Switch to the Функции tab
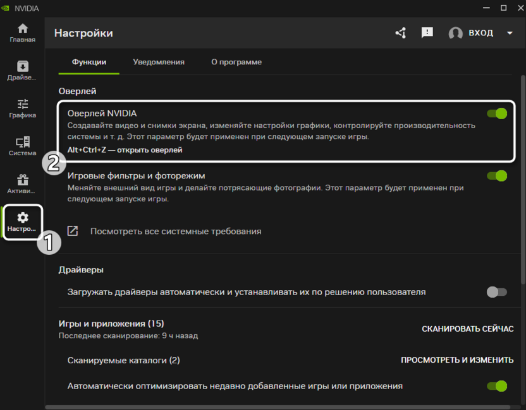 (x=89, y=62)
